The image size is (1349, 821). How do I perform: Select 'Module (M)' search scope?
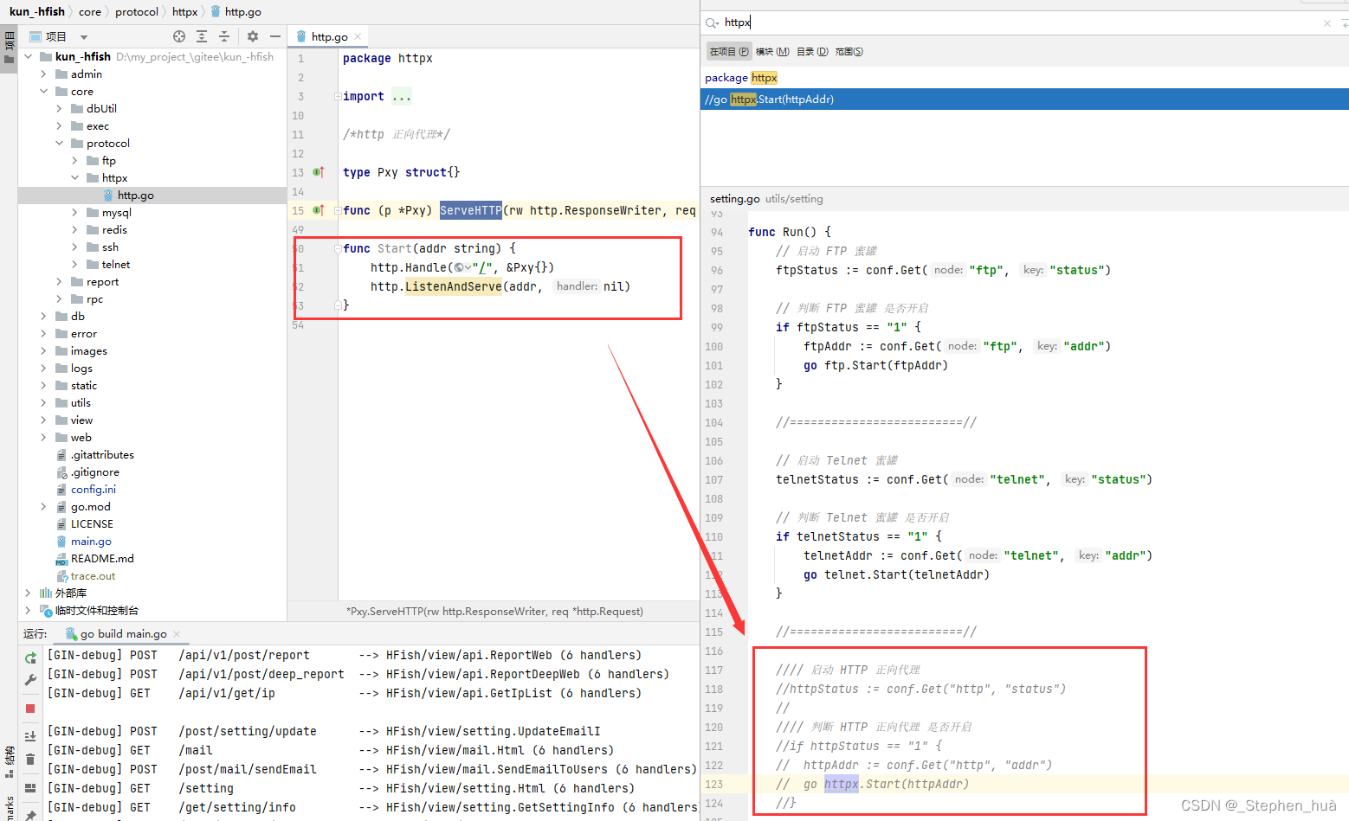pyautogui.click(x=772, y=52)
